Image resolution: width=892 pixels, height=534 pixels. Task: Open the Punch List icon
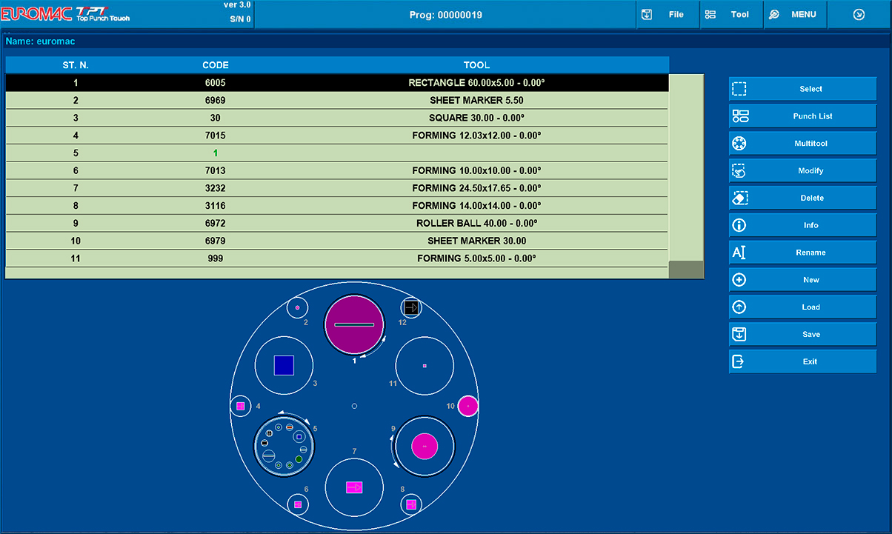[x=740, y=116]
